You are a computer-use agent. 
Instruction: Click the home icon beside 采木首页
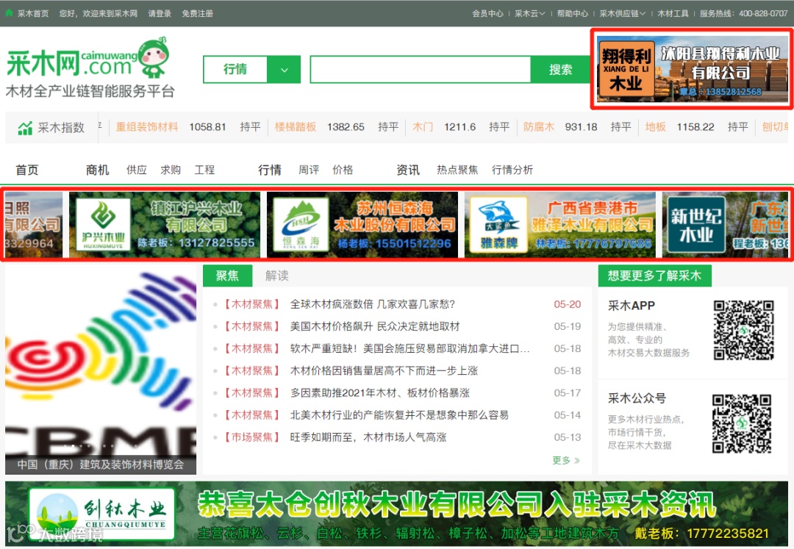(9, 12)
